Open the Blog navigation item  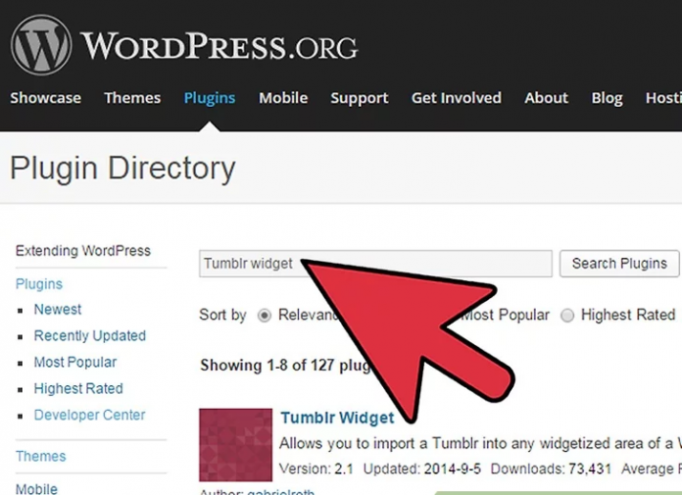pyautogui.click(x=607, y=98)
